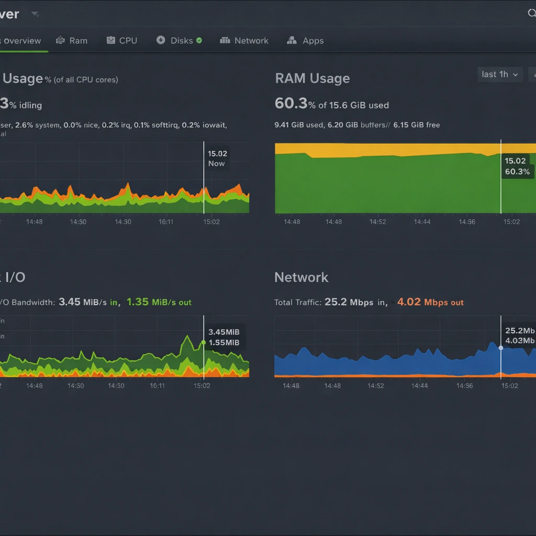Open the last 1h time range dropdown
The image size is (536, 536).
tap(500, 75)
